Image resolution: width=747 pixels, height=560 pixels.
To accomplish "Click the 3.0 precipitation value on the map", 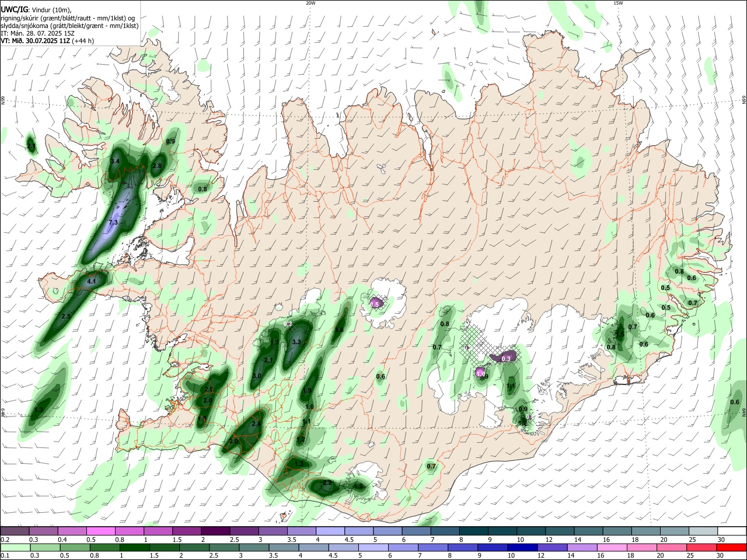I will (x=257, y=376).
